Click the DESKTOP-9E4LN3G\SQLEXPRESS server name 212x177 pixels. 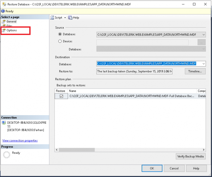point(27,125)
